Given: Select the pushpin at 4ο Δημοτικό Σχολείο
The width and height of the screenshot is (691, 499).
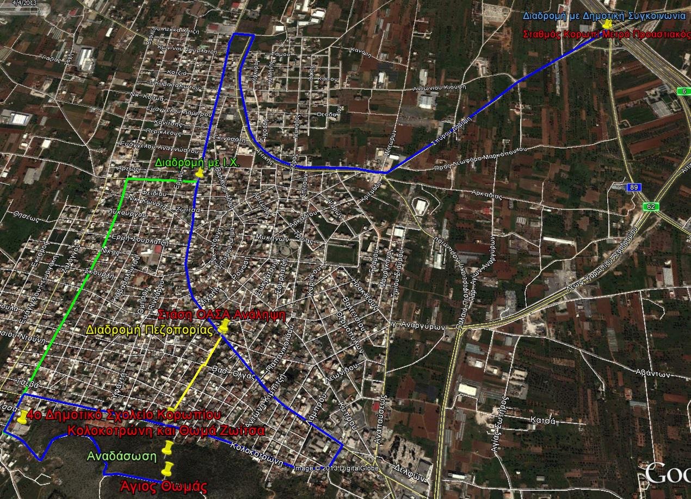Looking at the screenshot, I should pyautogui.click(x=22, y=417).
